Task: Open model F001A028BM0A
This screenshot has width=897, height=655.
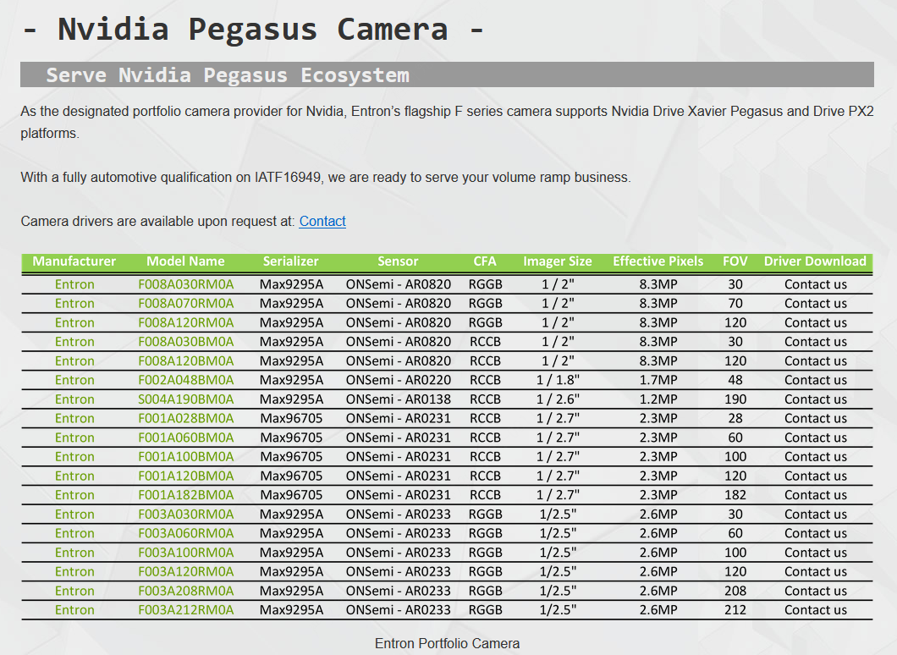Action: 186,418
